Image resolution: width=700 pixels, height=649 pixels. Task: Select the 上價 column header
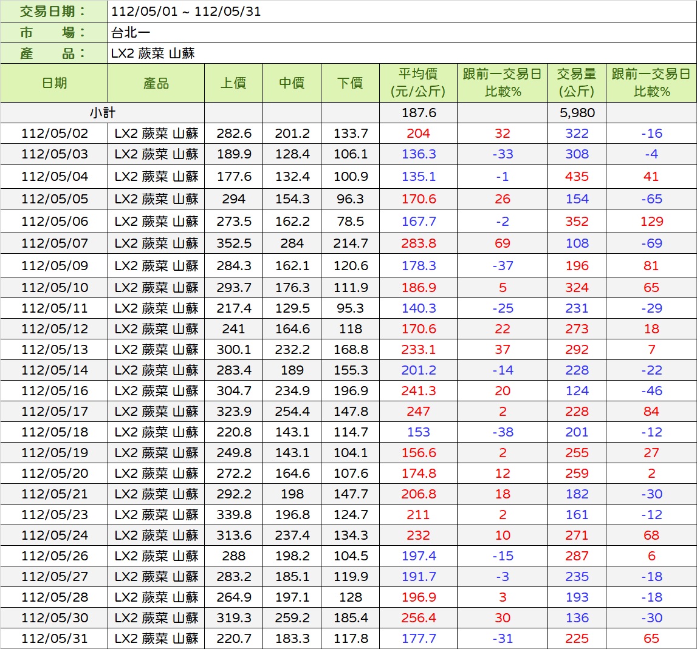[233, 83]
